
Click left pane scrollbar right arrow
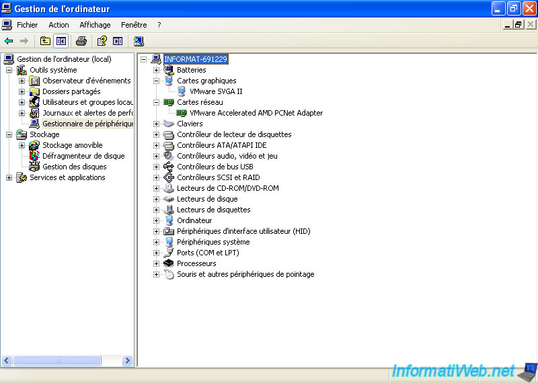[x=127, y=360]
